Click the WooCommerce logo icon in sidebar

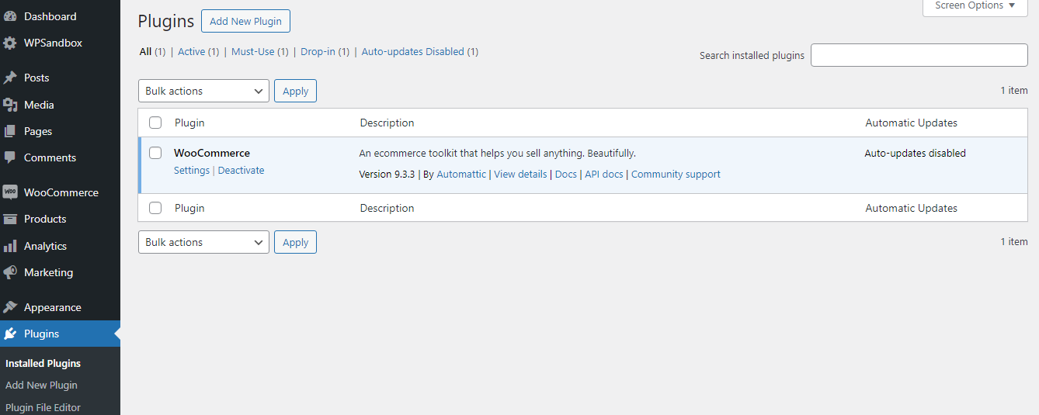(x=10, y=192)
